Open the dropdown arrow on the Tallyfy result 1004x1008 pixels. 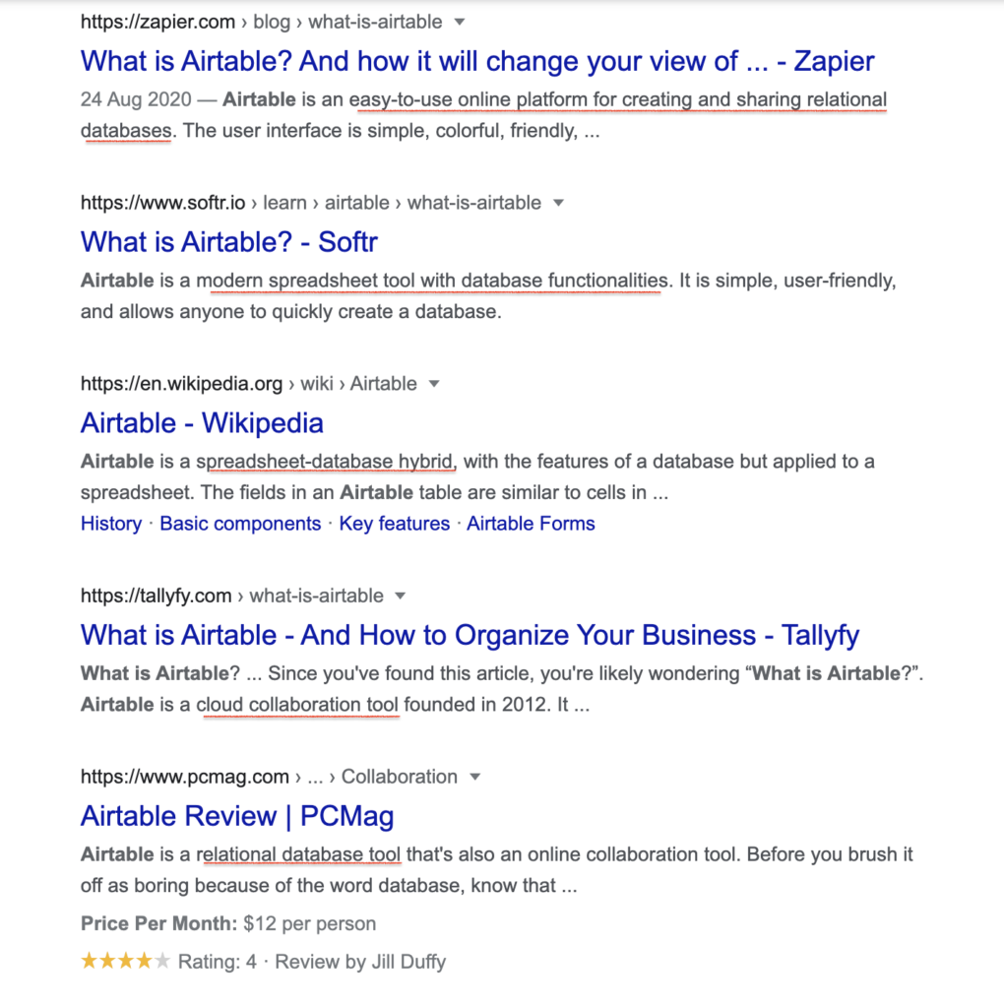coord(400,596)
